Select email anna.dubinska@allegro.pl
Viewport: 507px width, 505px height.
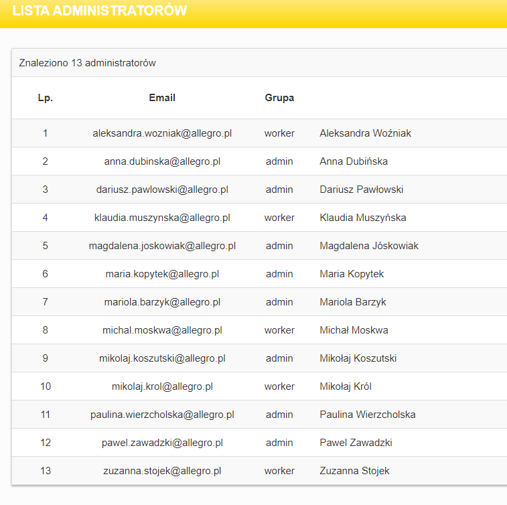(162, 161)
